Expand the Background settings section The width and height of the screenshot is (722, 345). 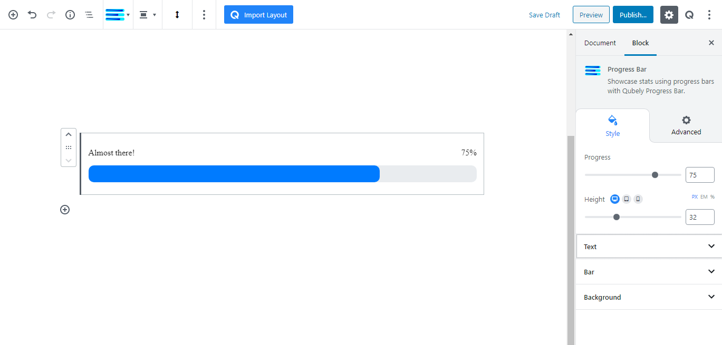[648, 297]
